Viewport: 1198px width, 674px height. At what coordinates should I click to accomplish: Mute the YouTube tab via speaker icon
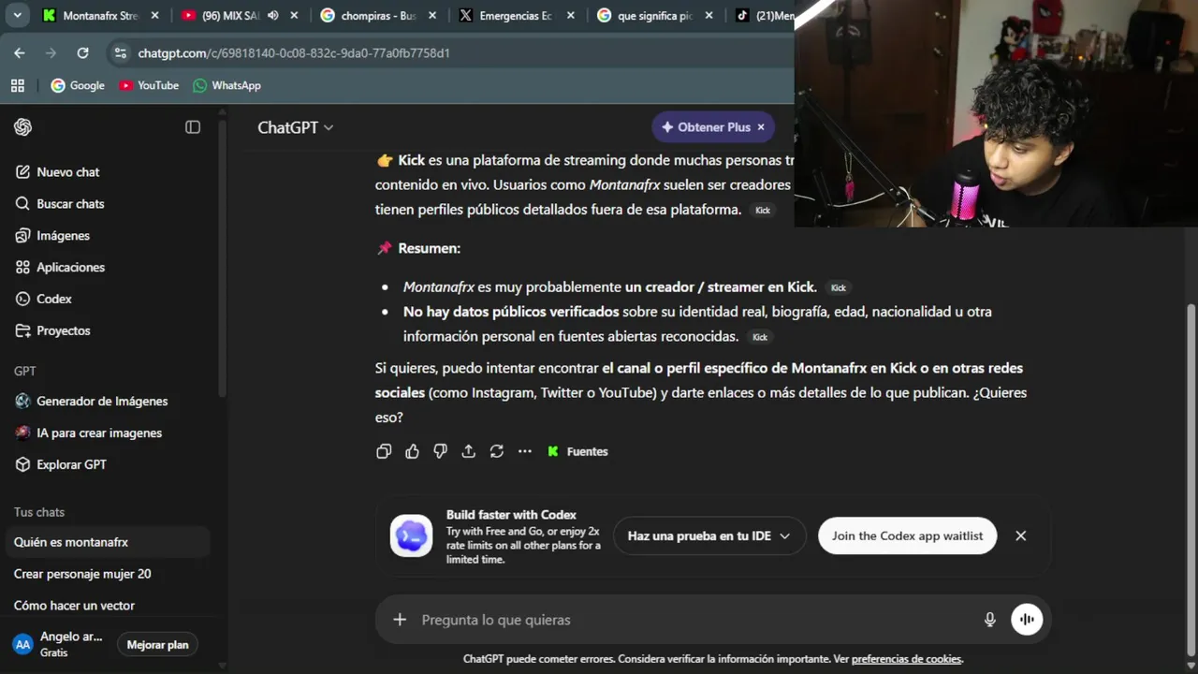tap(273, 16)
